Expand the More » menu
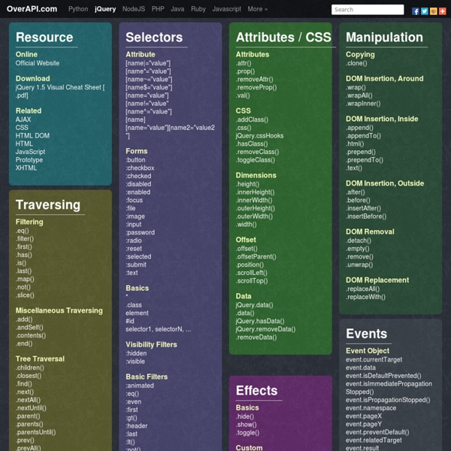 point(257,9)
